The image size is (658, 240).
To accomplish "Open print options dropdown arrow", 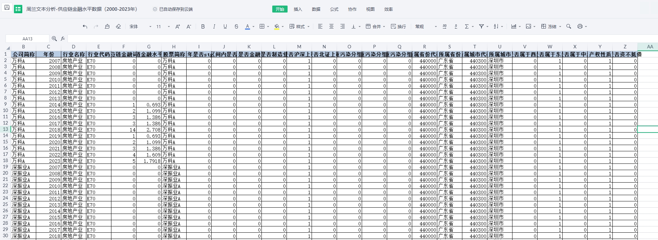I will coord(586,27).
